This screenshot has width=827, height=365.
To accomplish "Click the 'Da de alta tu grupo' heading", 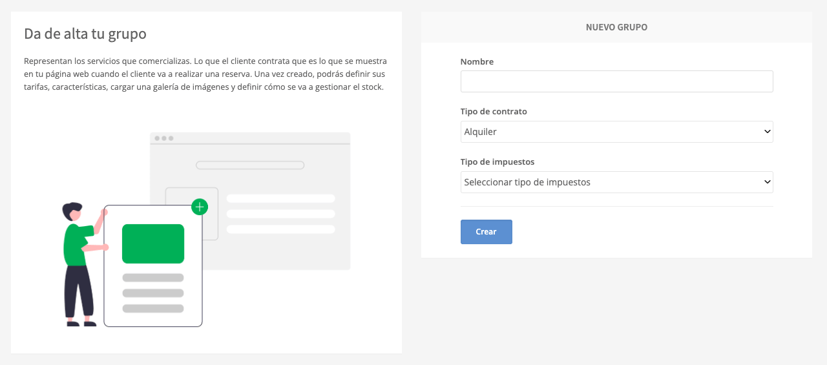I will [85, 34].
